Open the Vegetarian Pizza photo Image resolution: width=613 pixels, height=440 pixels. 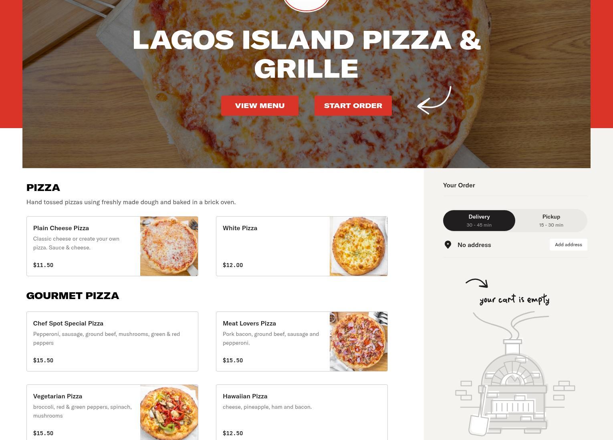click(x=169, y=412)
